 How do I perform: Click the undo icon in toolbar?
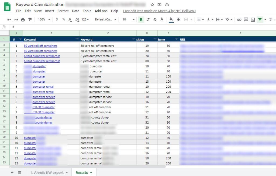click(9, 20)
